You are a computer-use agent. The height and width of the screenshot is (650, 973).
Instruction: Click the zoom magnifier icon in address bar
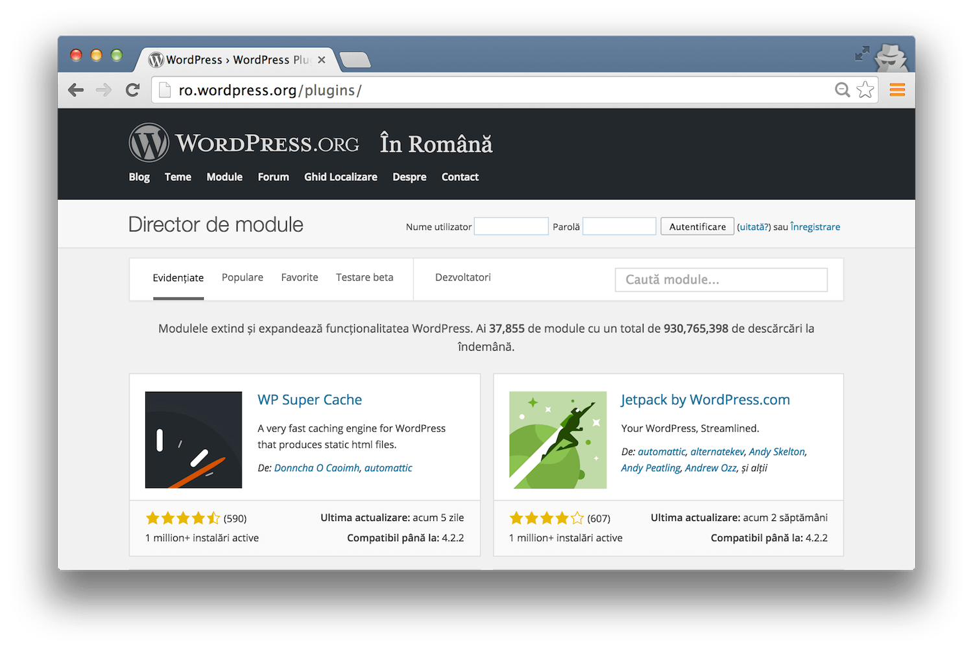coord(842,90)
